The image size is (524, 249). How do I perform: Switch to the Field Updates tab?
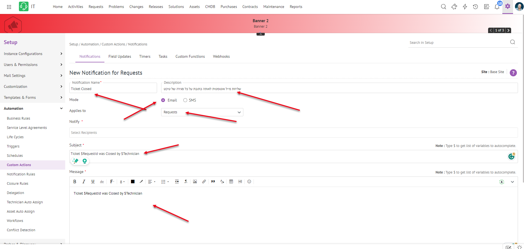(x=119, y=56)
